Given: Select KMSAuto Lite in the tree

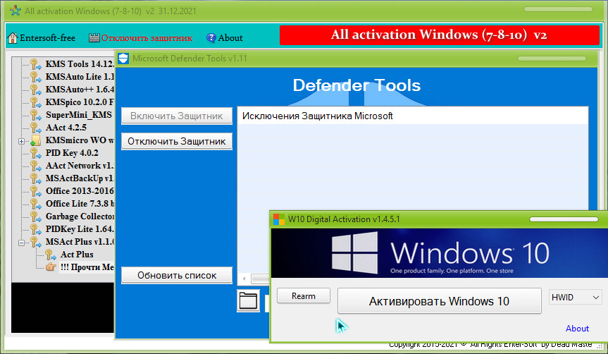Looking at the screenshot, I should [x=80, y=77].
